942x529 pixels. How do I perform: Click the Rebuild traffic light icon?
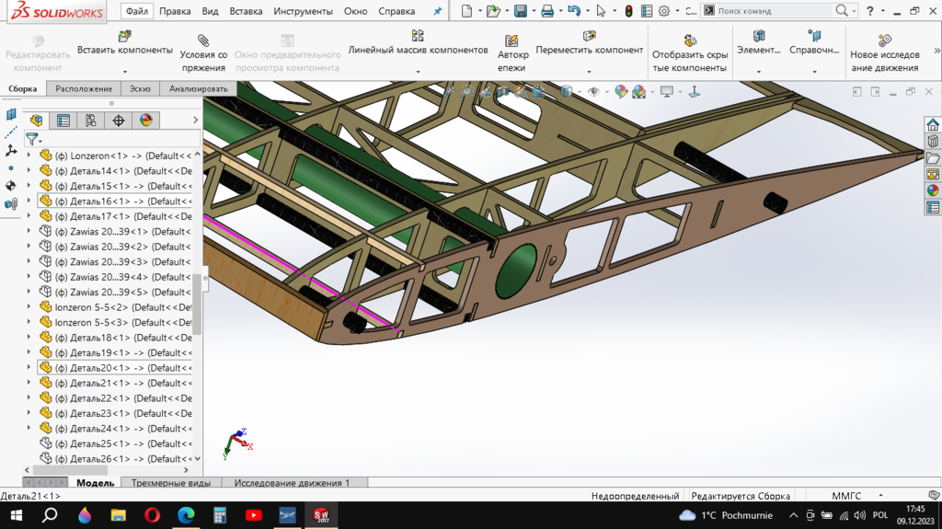point(628,11)
